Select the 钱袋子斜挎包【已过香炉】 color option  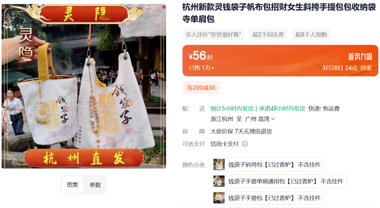point(268,165)
